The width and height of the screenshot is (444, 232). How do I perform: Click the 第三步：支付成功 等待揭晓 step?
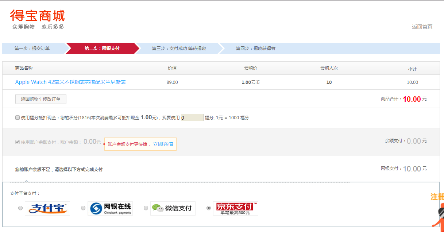(x=180, y=48)
